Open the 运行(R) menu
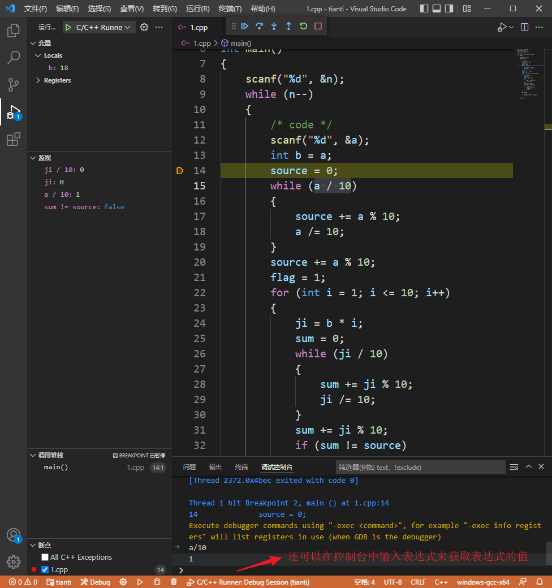The image size is (552, 588). (x=197, y=8)
